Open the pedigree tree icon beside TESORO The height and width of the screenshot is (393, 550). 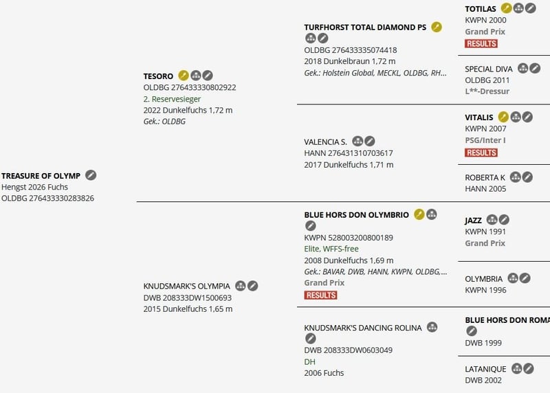(x=196, y=76)
